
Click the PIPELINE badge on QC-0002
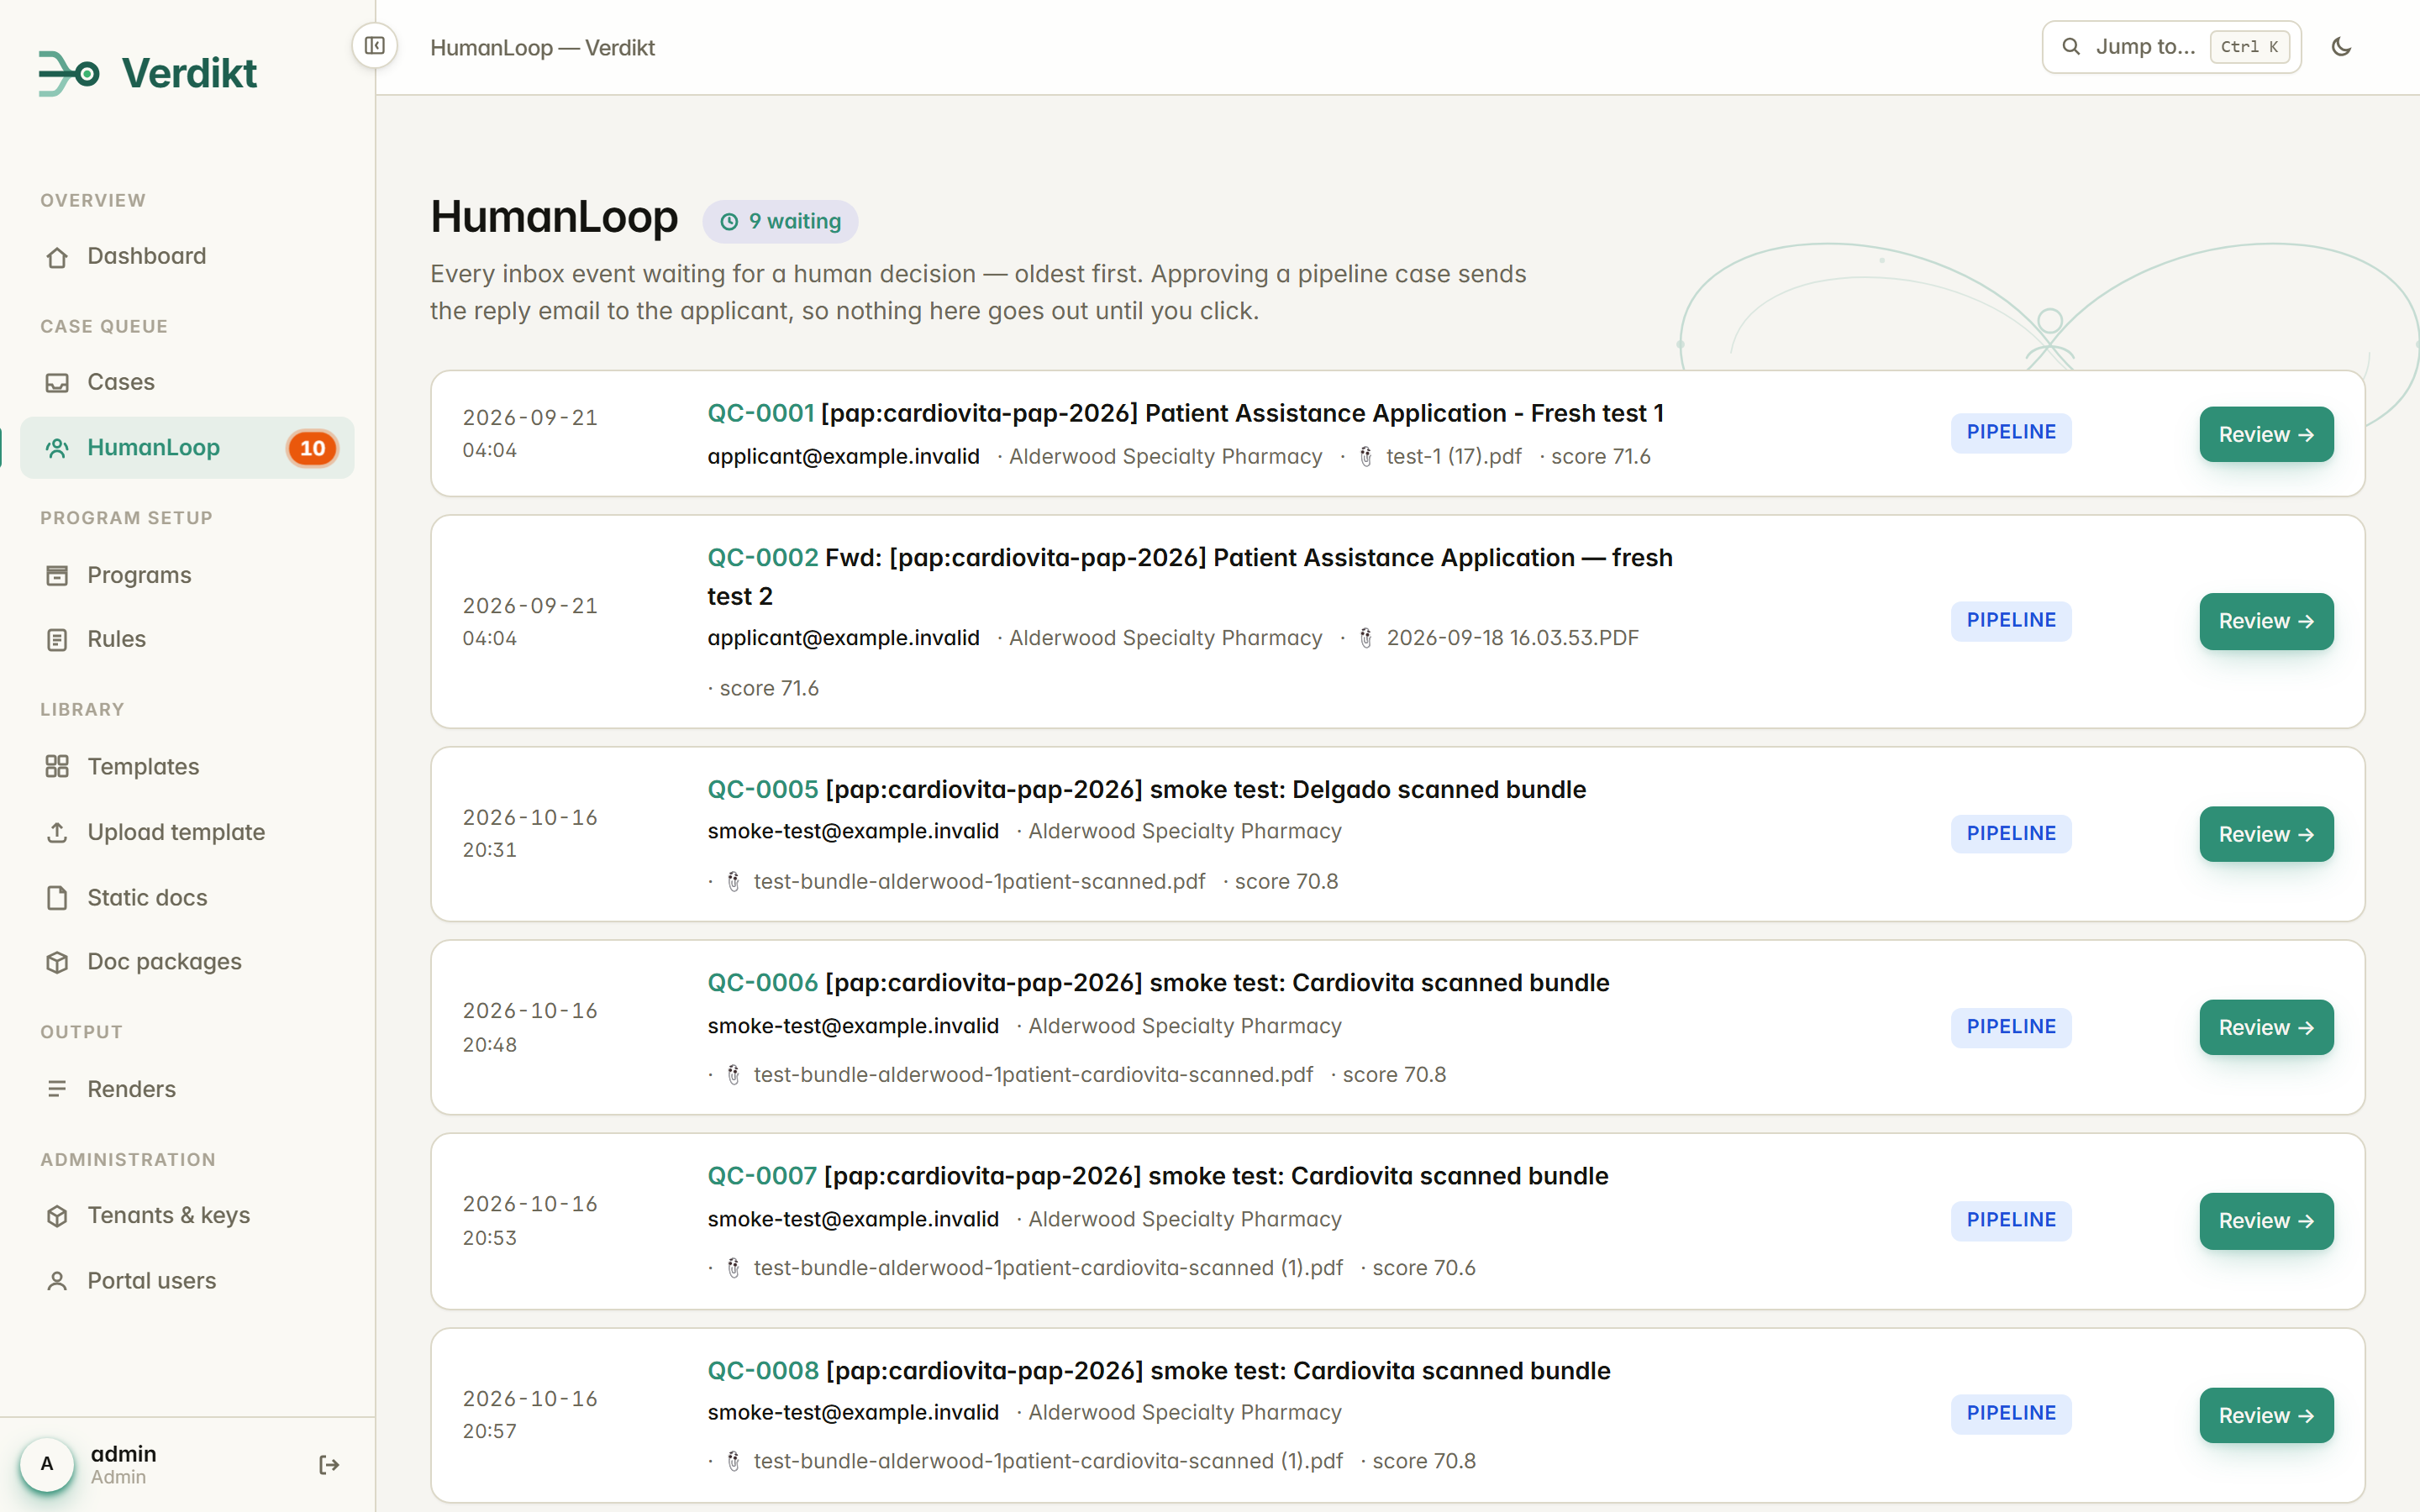click(x=2011, y=620)
